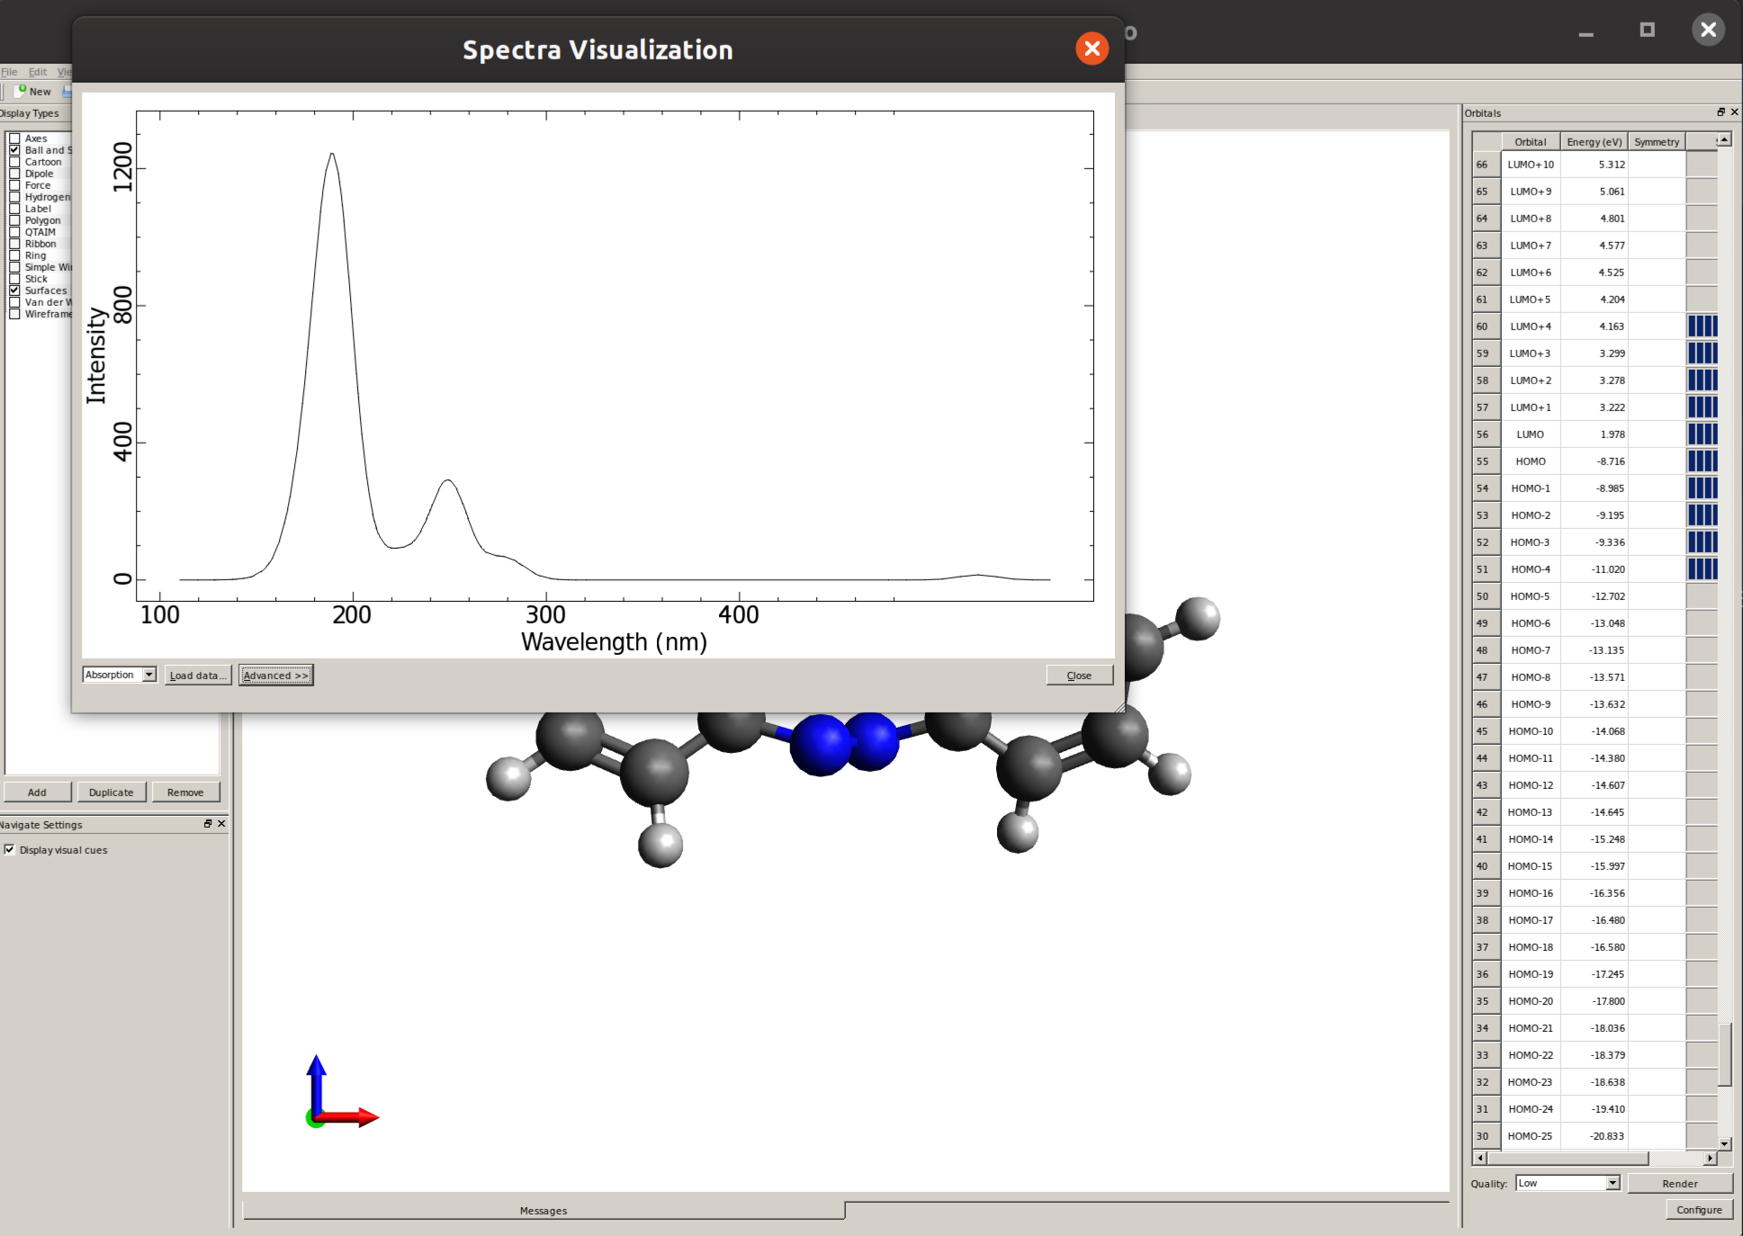
Task: Open the File menu
Action: click(9, 72)
